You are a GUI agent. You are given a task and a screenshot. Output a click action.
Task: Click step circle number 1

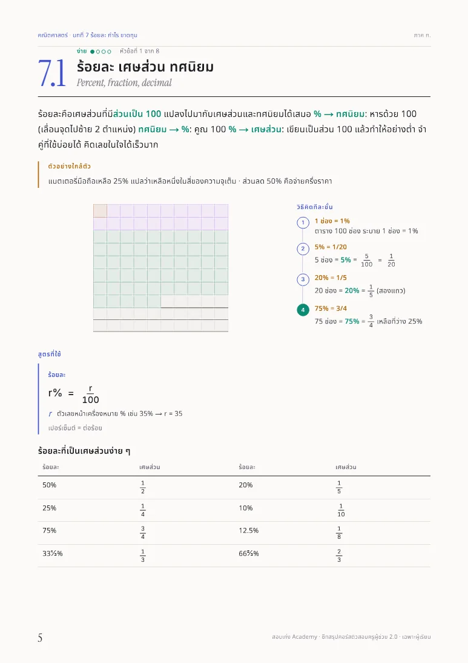click(303, 222)
